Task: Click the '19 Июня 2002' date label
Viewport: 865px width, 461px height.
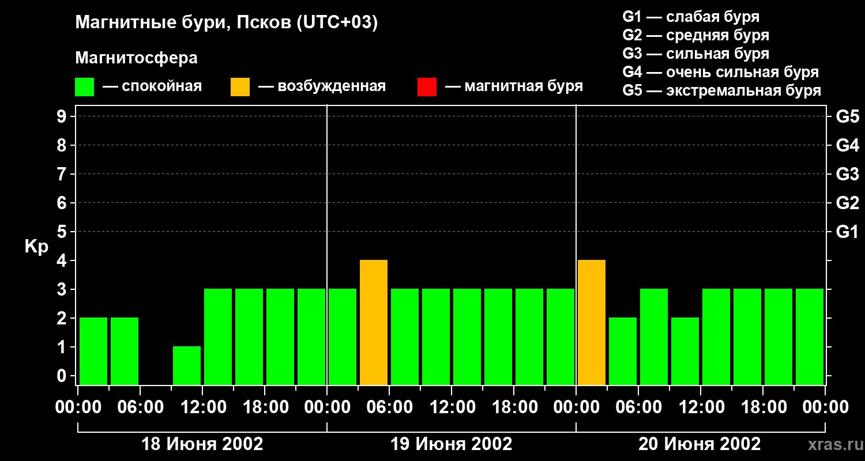Action: click(452, 444)
